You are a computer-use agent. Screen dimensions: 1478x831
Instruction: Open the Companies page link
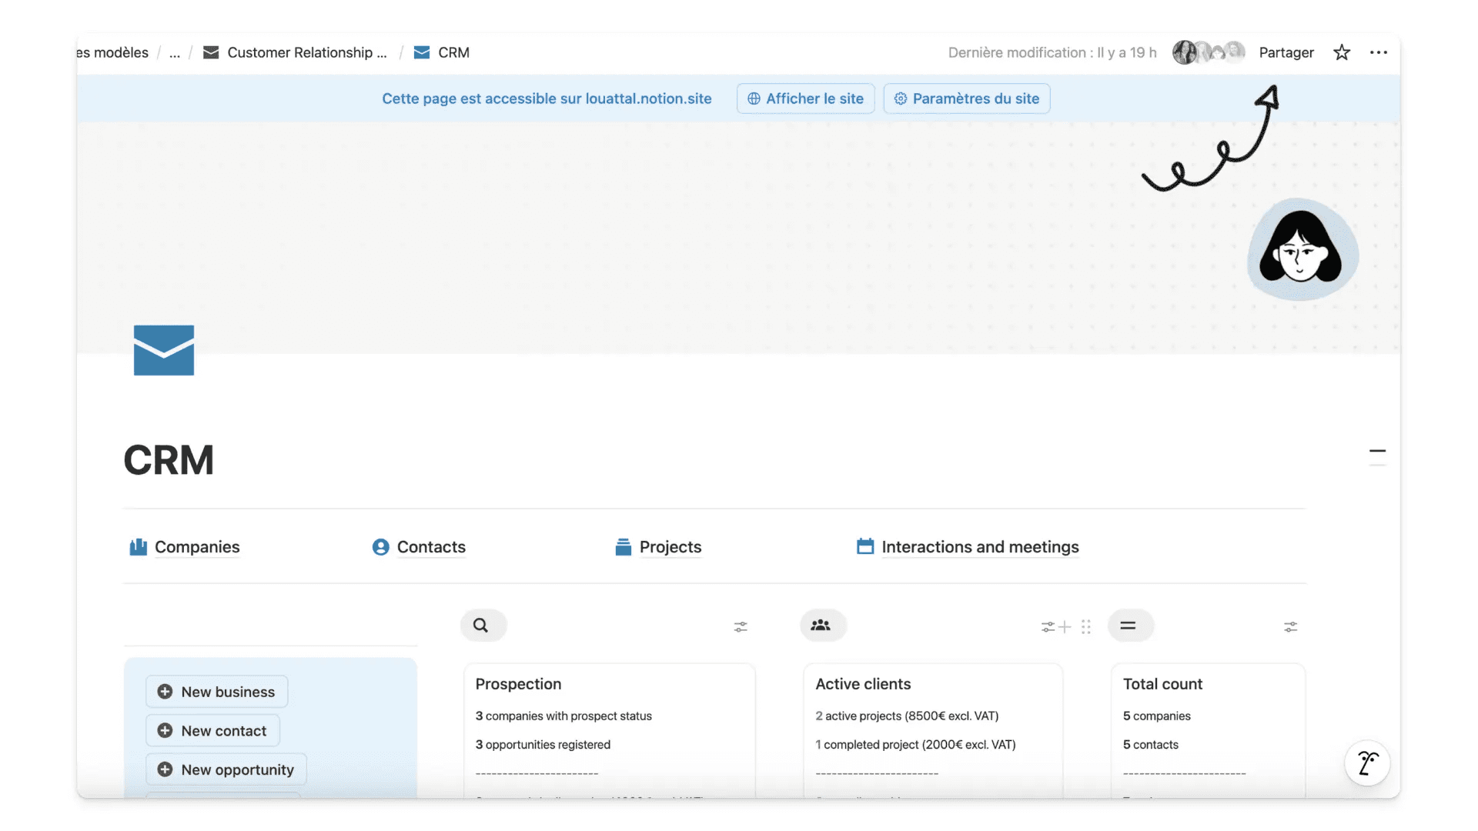pyautogui.click(x=196, y=547)
